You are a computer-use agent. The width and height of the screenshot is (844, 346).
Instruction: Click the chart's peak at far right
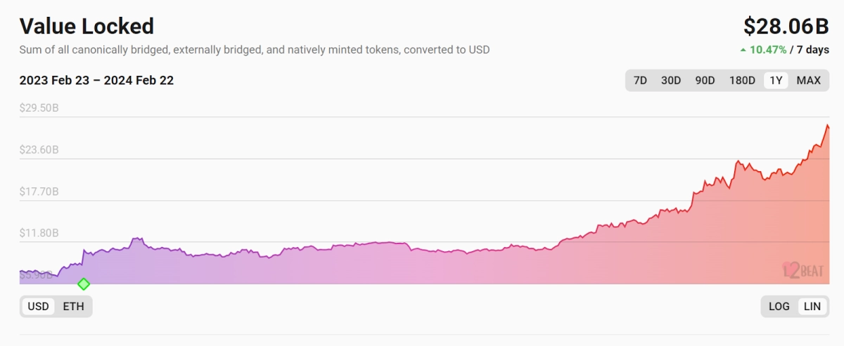click(x=828, y=125)
